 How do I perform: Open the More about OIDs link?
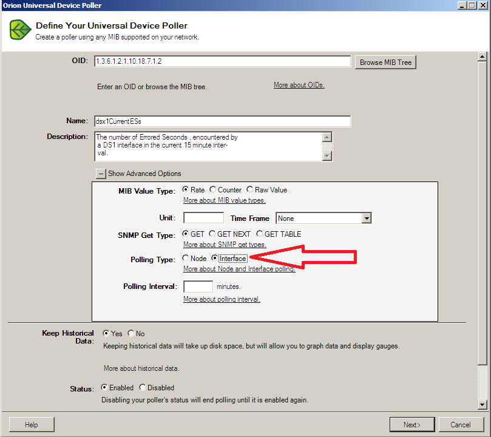pyautogui.click(x=299, y=85)
